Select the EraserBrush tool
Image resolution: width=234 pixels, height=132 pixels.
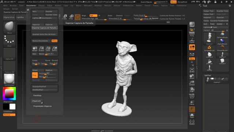coord(222,48)
